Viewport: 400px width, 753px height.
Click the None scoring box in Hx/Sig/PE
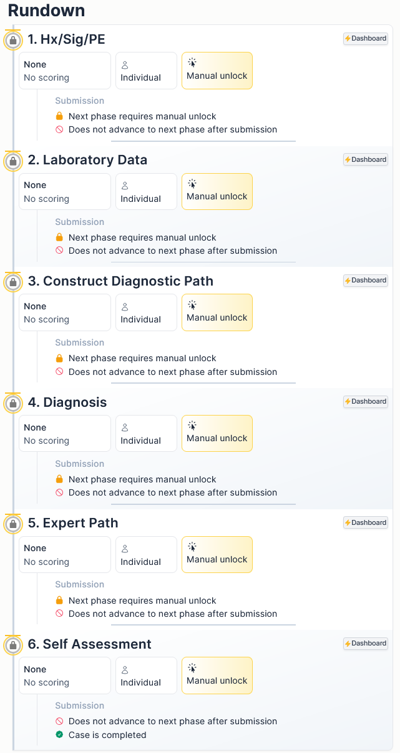[65, 71]
